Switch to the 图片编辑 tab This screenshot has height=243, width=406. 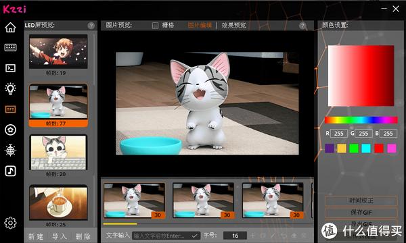point(200,25)
